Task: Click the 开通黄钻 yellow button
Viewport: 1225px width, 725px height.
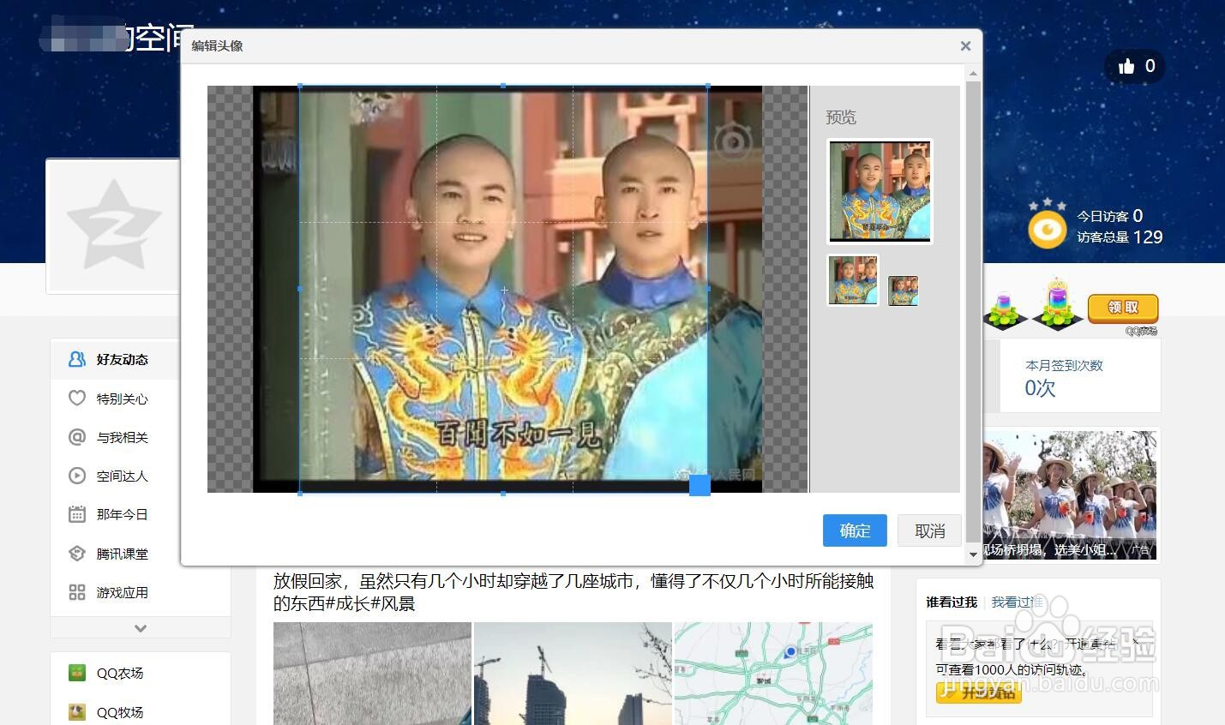Action: tap(978, 692)
